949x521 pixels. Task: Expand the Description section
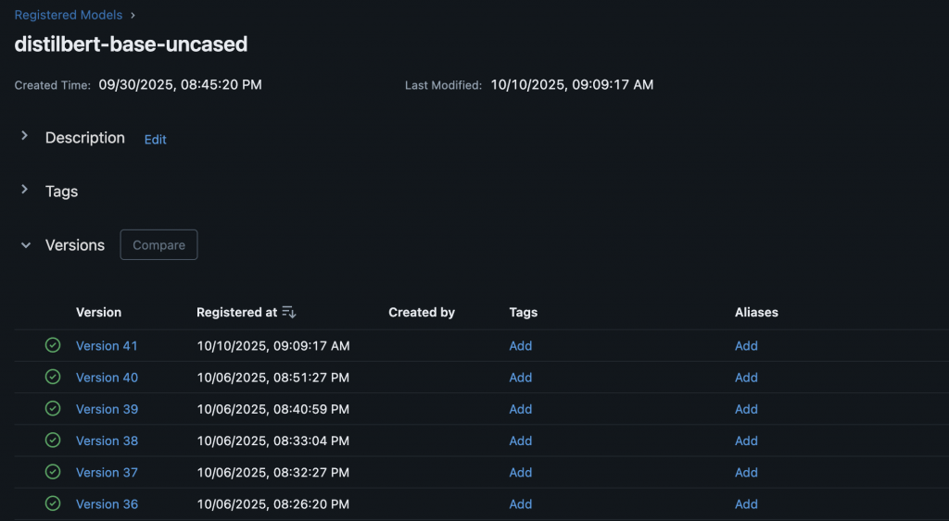click(25, 137)
